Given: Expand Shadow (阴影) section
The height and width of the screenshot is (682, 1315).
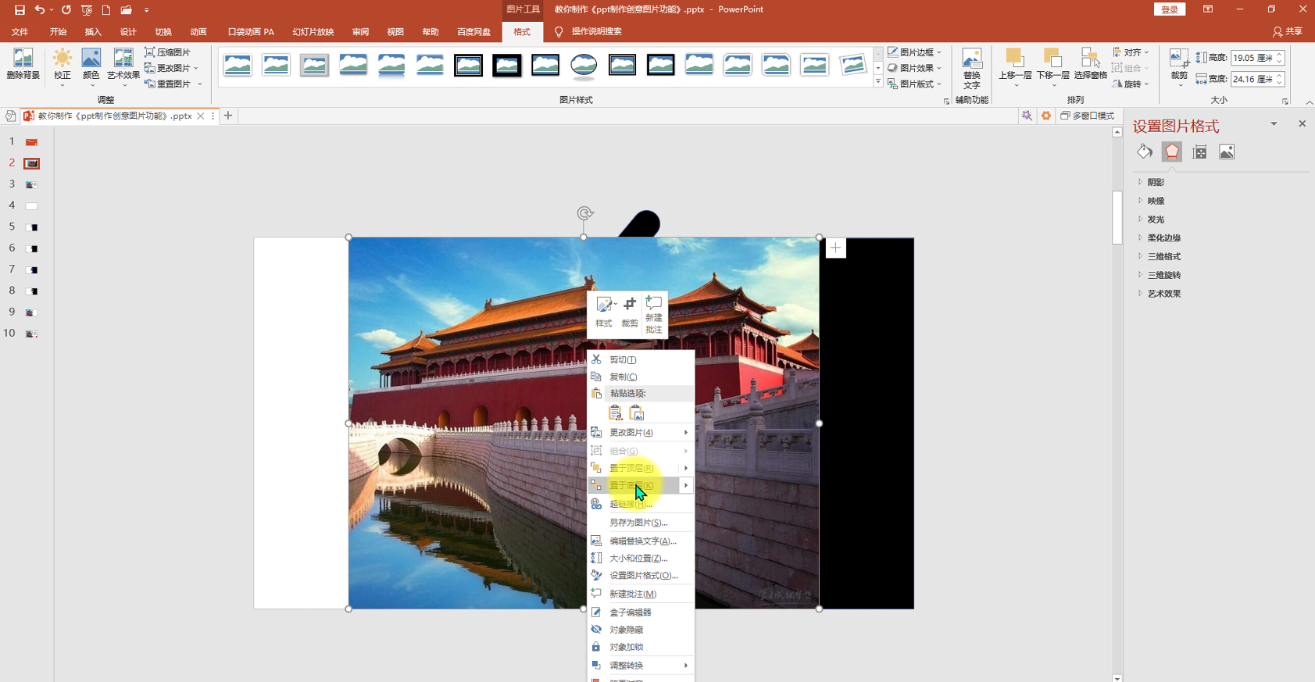Looking at the screenshot, I should [1156, 182].
